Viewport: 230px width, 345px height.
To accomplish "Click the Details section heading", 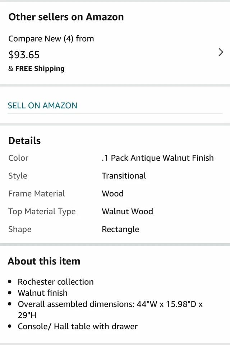I will (24, 141).
